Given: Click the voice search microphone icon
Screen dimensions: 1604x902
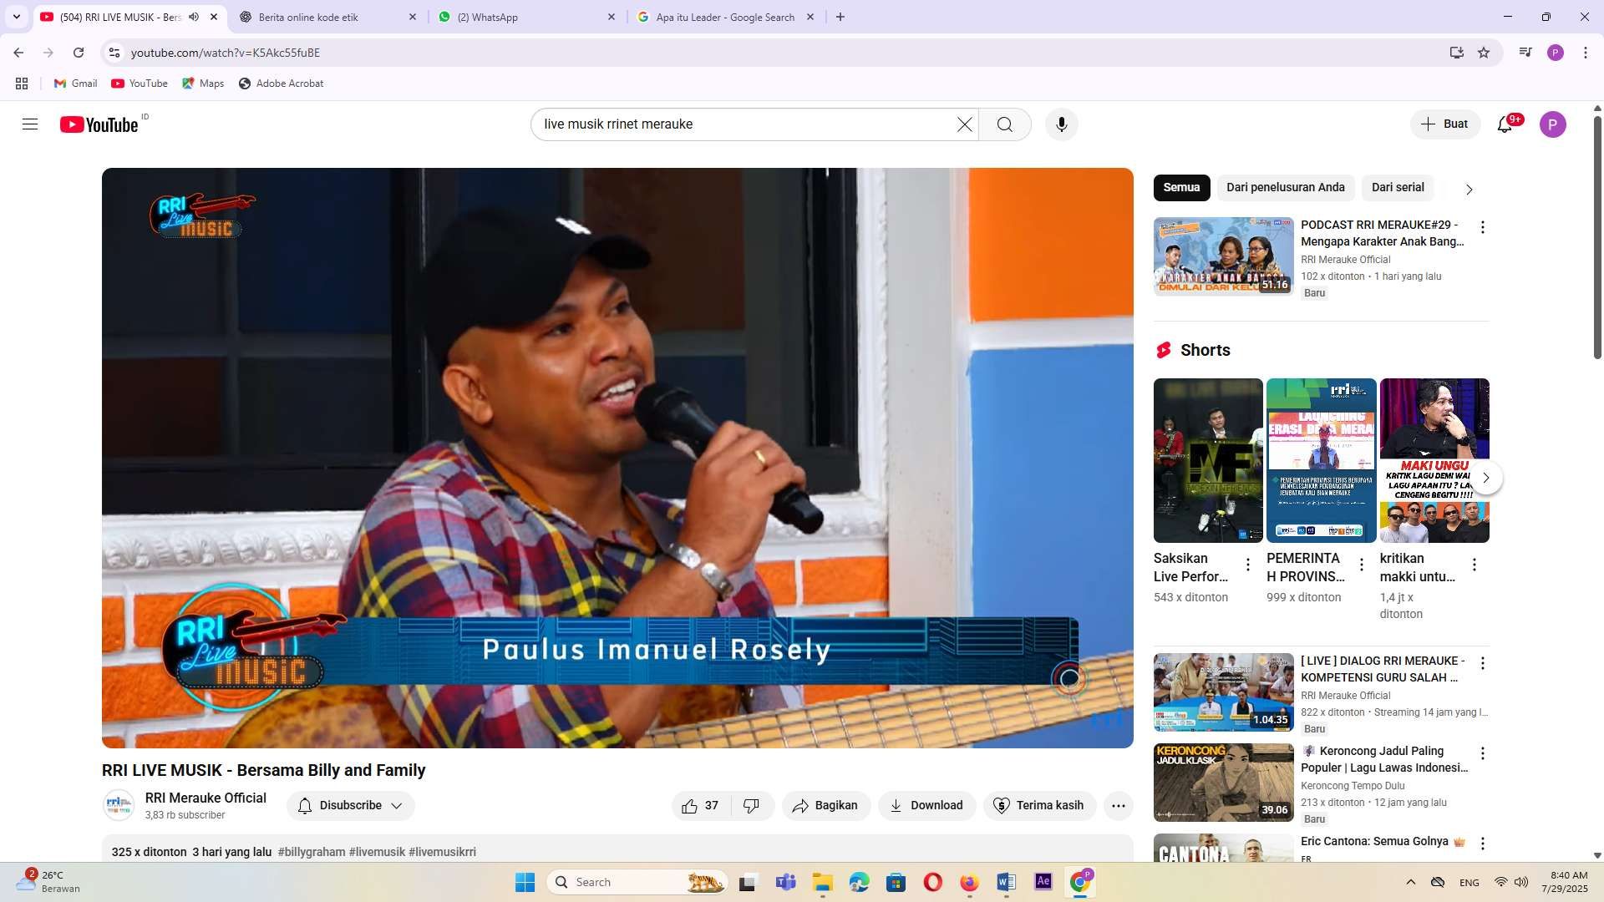Looking at the screenshot, I should click(1061, 124).
